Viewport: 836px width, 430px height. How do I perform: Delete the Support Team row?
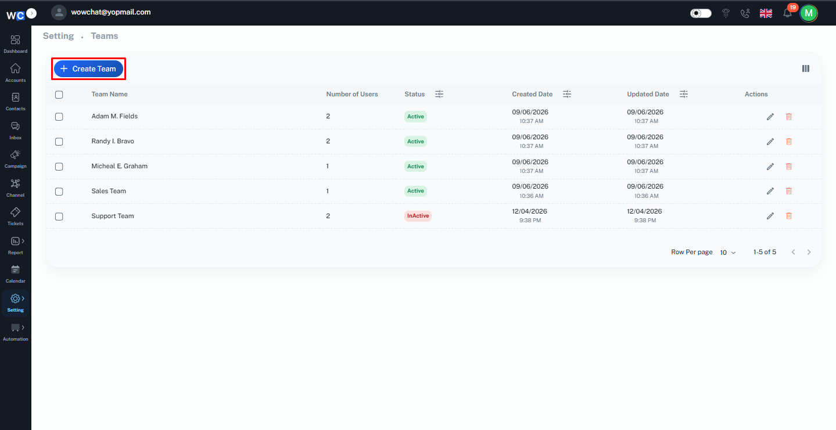(789, 216)
